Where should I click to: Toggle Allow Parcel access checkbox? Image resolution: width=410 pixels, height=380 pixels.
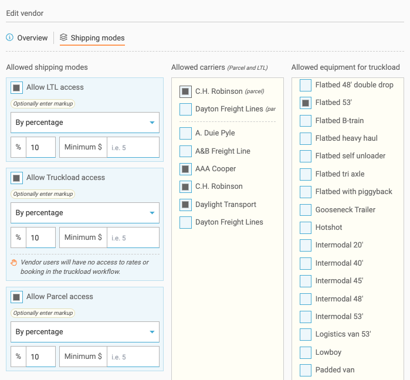[17, 297]
